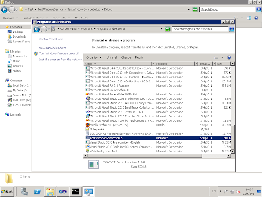Click Start button
Viewport: 262px width, 197px height.
7,191
